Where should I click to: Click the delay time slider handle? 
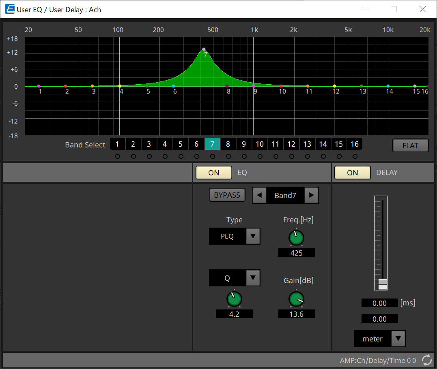click(x=383, y=284)
